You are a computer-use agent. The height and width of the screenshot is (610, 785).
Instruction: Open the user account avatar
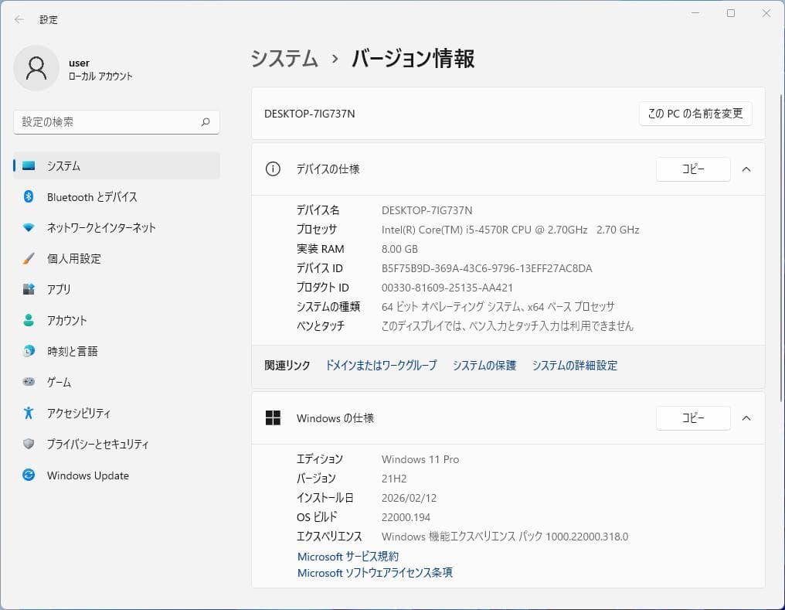pos(36,68)
